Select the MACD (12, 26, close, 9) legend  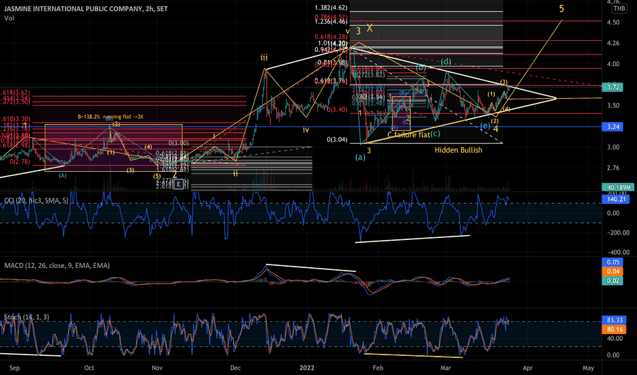click(57, 265)
